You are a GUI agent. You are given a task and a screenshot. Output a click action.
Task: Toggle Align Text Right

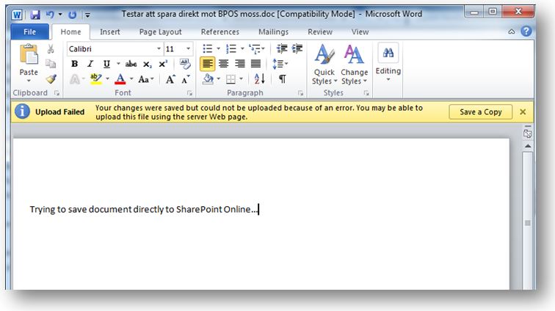pyautogui.click(x=239, y=64)
